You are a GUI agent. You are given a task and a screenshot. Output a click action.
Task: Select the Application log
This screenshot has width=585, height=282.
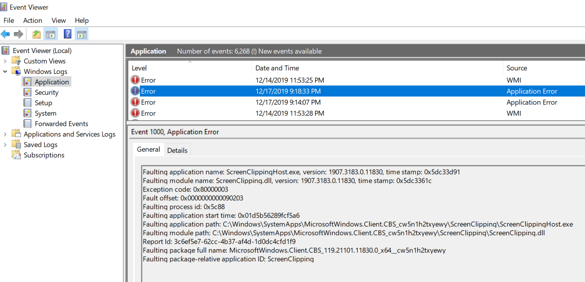click(52, 82)
